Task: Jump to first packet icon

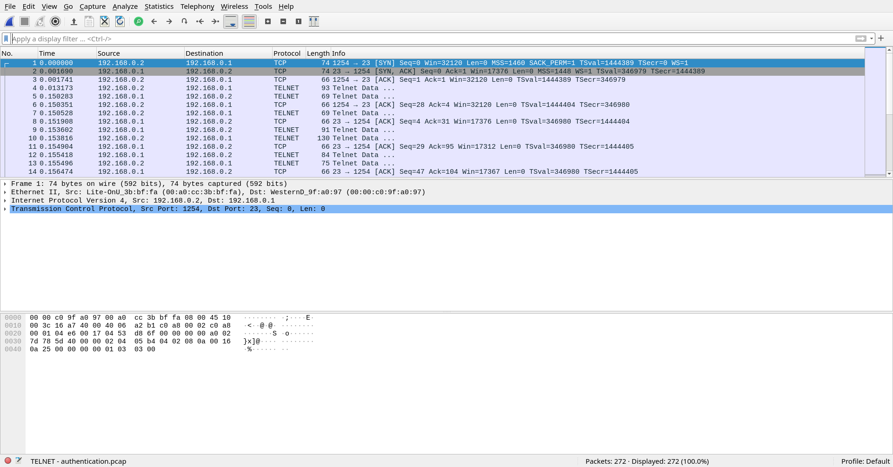Action: click(x=200, y=21)
